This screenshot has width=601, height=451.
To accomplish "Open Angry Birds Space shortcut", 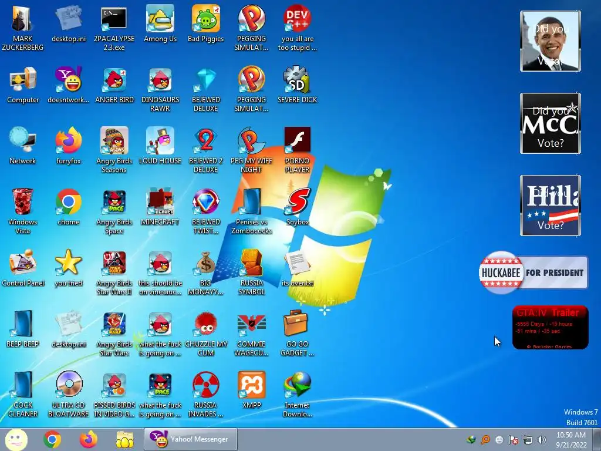I will tap(114, 211).
